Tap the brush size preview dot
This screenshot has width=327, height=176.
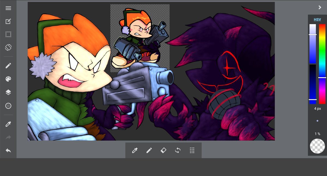[x=317, y=121]
